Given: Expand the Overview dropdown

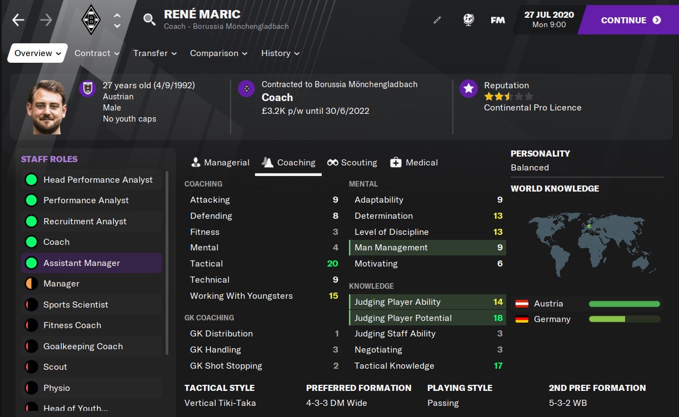Looking at the screenshot, I should (38, 53).
